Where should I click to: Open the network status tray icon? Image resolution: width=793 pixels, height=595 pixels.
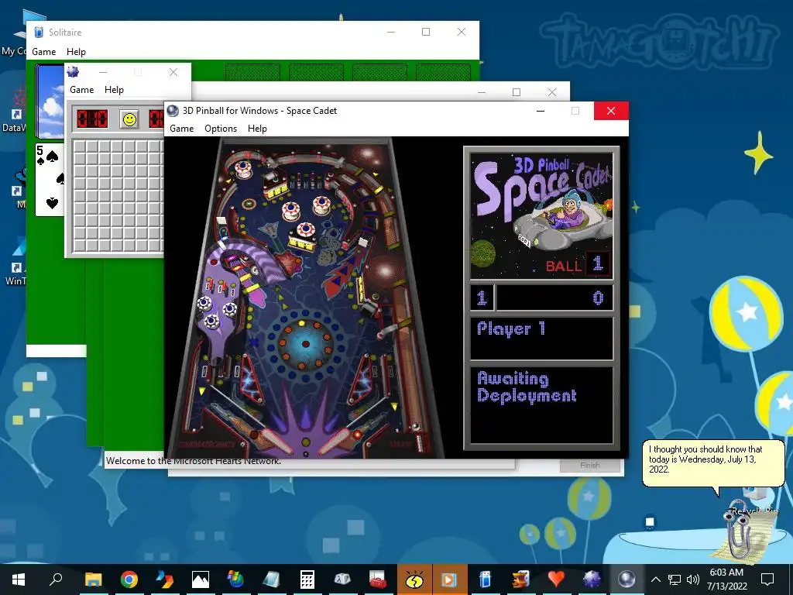pos(675,580)
